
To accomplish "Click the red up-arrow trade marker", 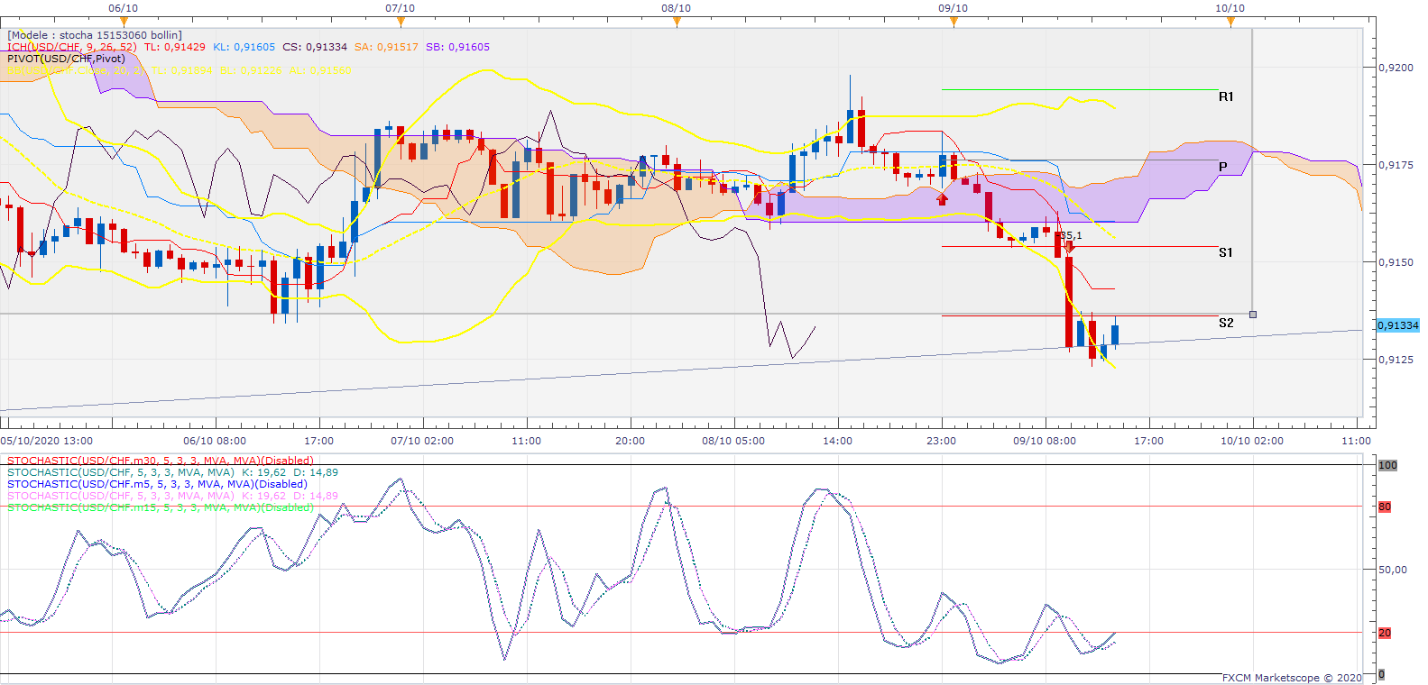I will tap(943, 198).
